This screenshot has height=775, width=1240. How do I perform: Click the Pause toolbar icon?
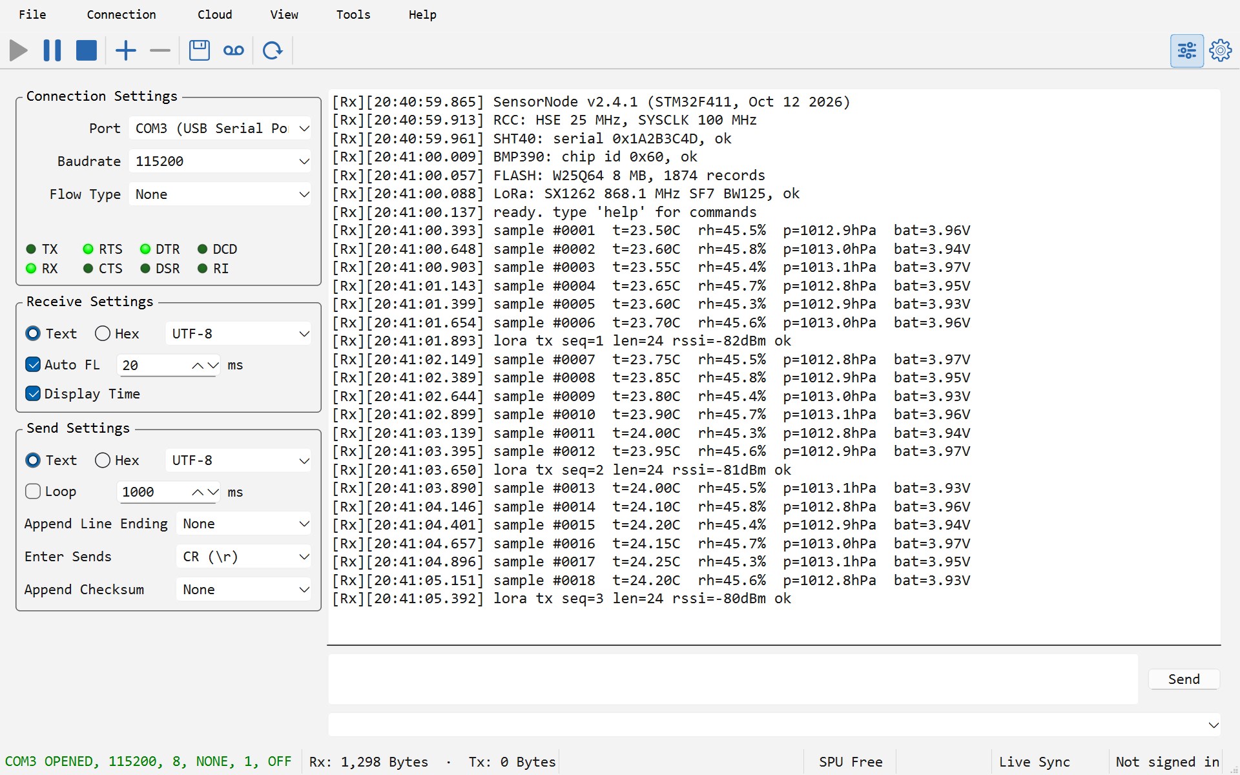coord(52,50)
